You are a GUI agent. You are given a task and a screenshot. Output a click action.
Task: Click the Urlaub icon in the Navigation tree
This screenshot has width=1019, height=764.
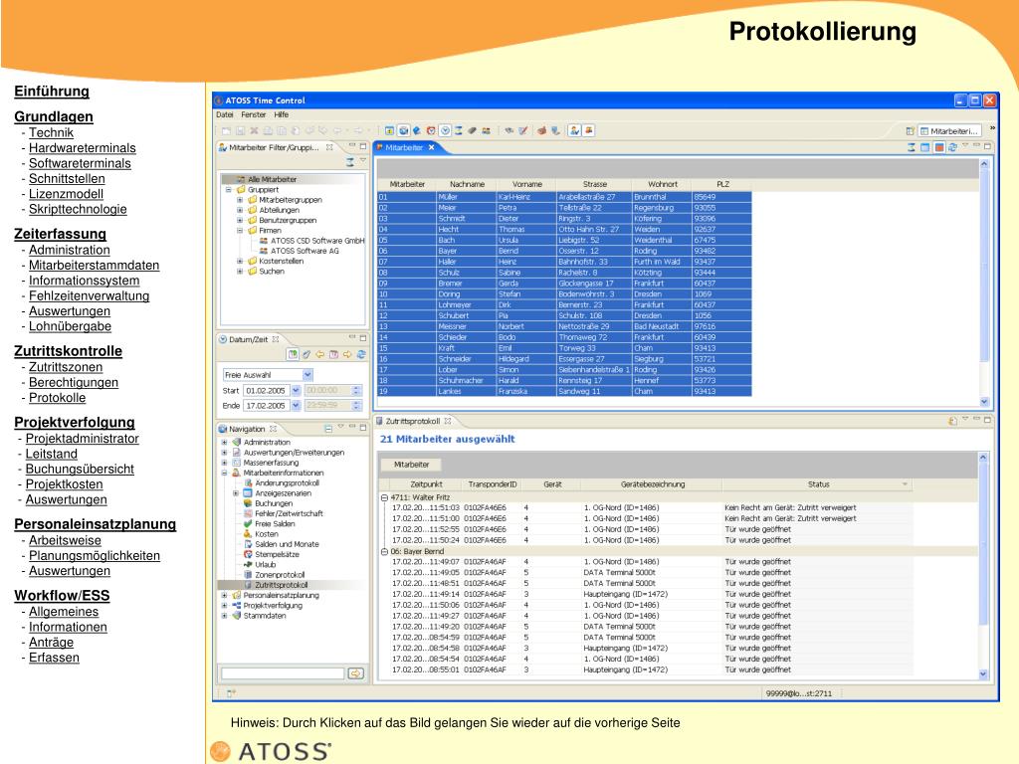[x=248, y=565]
